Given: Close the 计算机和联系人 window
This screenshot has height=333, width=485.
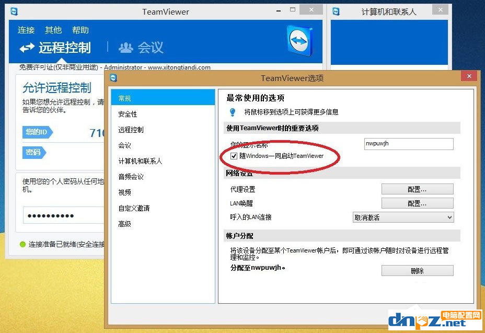Looking at the screenshot, I should tap(441, 9).
